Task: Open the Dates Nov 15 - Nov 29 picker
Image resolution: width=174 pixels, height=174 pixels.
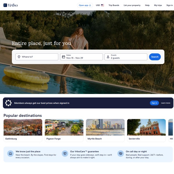Action: [81, 57]
